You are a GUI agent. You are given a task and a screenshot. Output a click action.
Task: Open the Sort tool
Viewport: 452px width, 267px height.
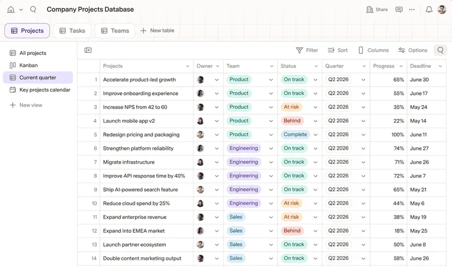click(x=337, y=51)
